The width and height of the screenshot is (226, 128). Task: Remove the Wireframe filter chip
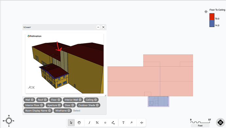click(x=69, y=111)
